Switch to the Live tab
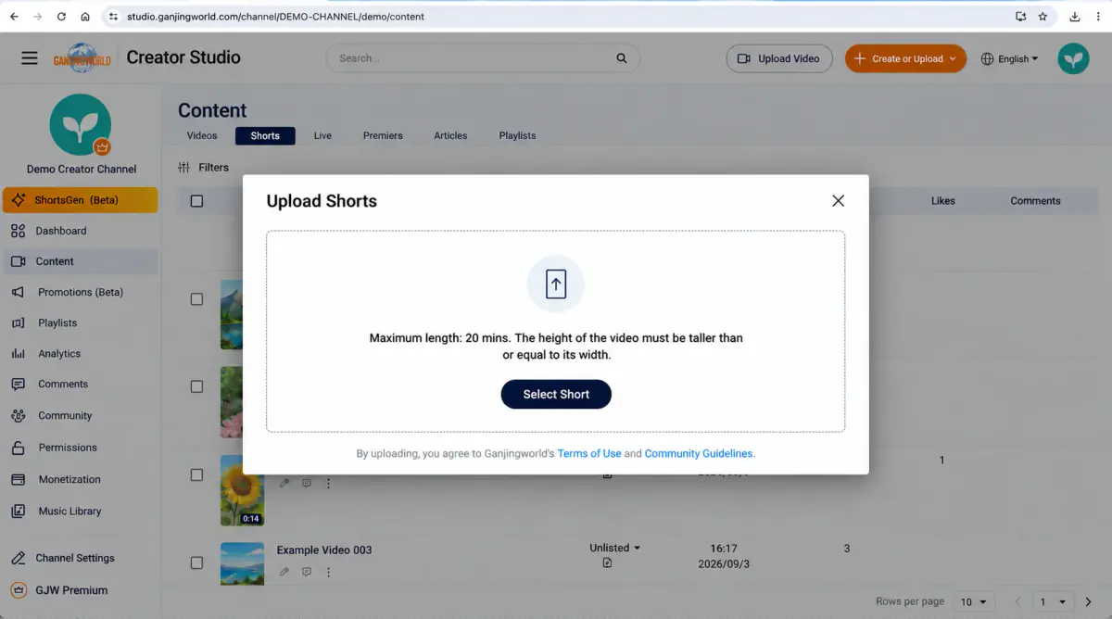The height and width of the screenshot is (619, 1112). pos(322,135)
